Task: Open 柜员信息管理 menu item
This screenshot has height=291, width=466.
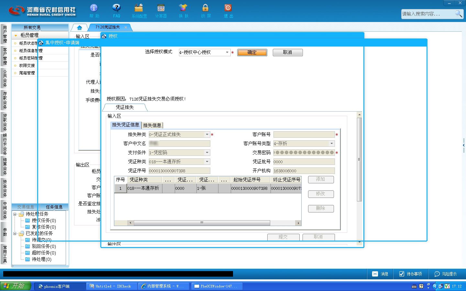Action: (31, 51)
